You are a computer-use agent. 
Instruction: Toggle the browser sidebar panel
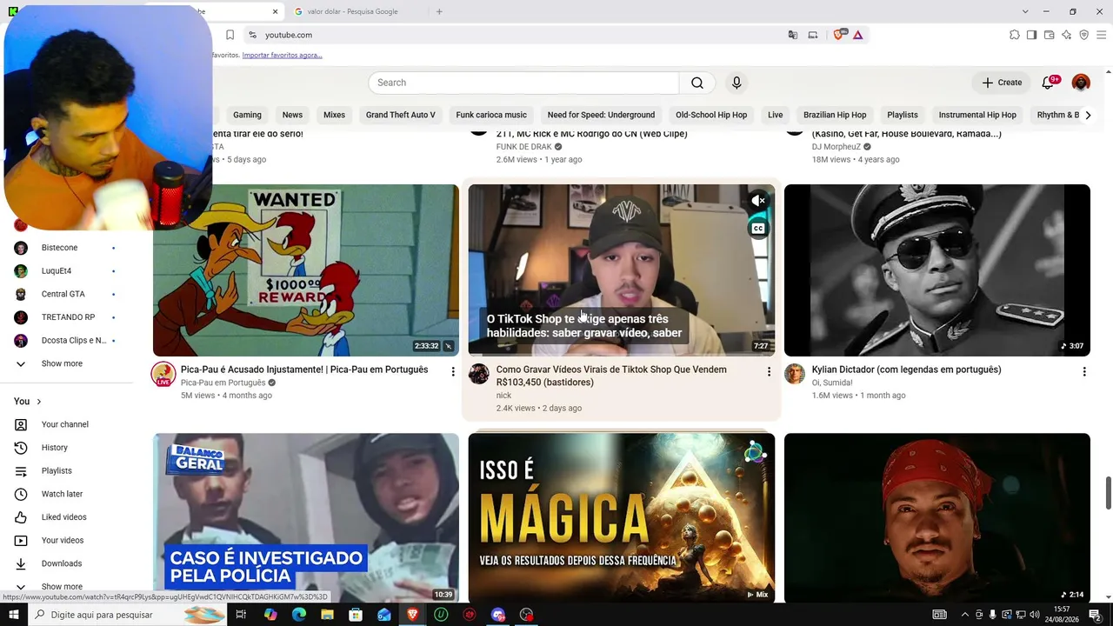point(1031,35)
